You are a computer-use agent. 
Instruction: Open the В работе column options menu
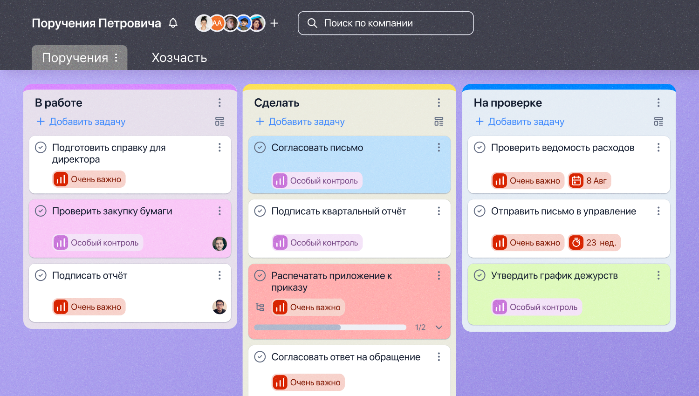coord(219,102)
